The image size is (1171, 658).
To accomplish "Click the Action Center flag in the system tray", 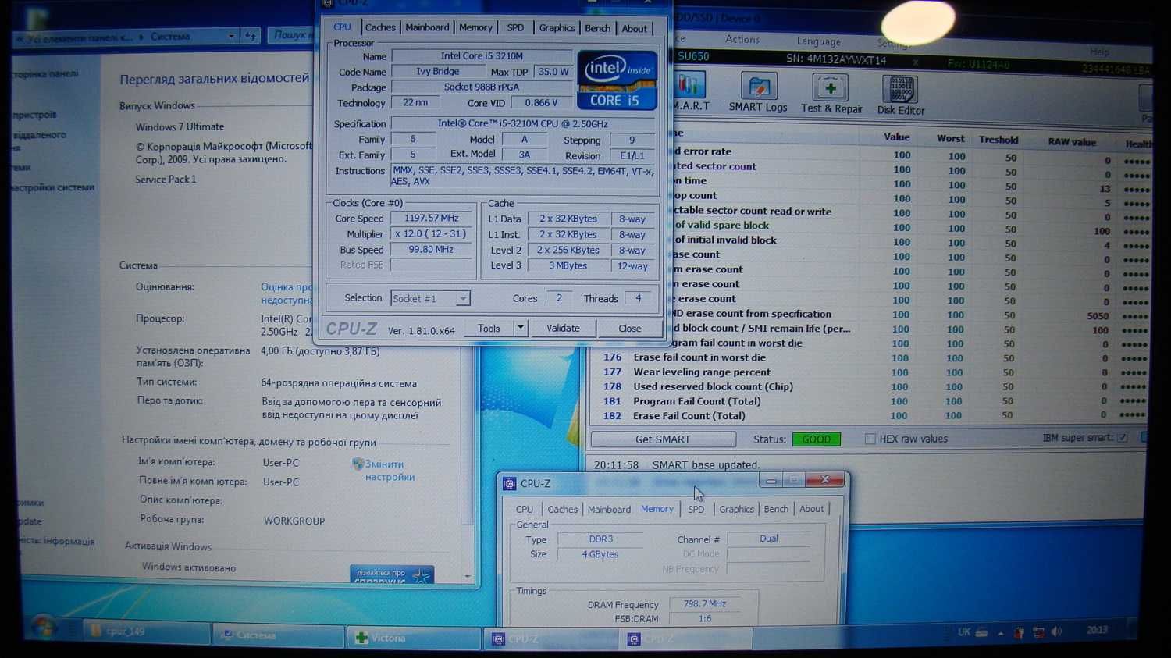I will coord(1019,633).
